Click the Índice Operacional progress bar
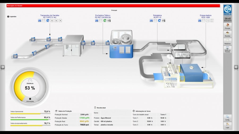The height and width of the screenshot is (134, 239). [x=30, y=114]
